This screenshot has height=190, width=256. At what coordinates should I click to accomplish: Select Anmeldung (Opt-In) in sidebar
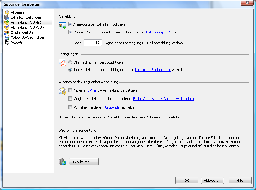tap(28, 22)
